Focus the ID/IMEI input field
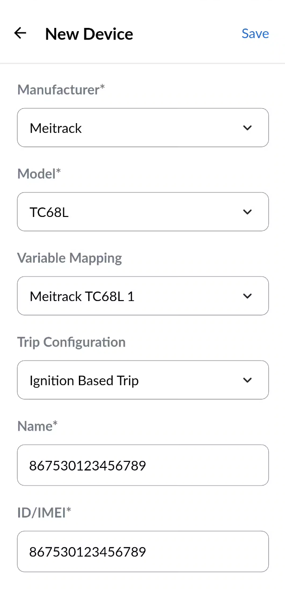Image resolution: width=285 pixels, height=590 pixels. 142,551
